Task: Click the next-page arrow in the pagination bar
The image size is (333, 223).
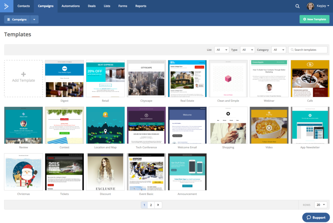Action: [158, 205]
